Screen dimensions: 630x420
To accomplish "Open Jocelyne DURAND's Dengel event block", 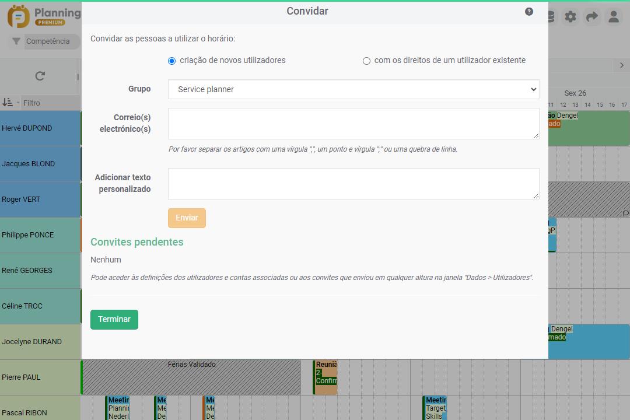I will pos(589,342).
